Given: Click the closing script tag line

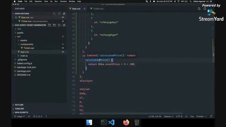Looking at the screenshot, I should 86,81.
